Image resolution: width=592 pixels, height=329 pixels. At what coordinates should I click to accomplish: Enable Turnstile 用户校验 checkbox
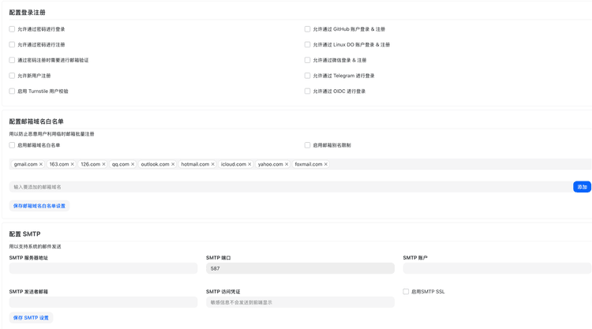click(12, 91)
